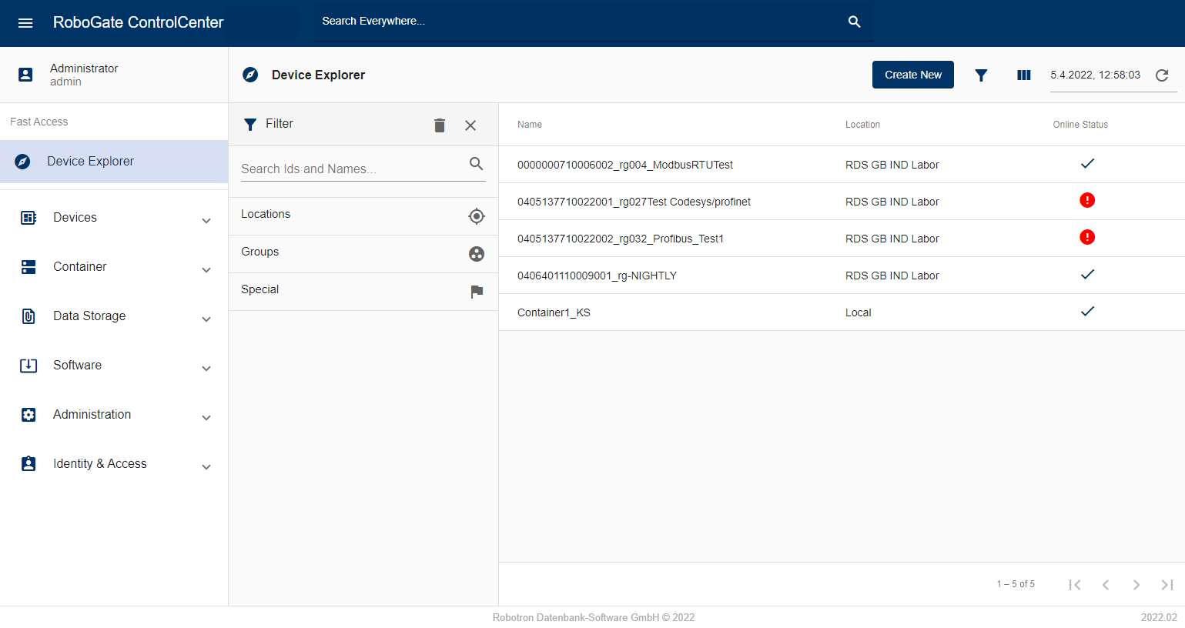Sort by the Online Status column header
This screenshot has height=628, width=1185.
1080,125
